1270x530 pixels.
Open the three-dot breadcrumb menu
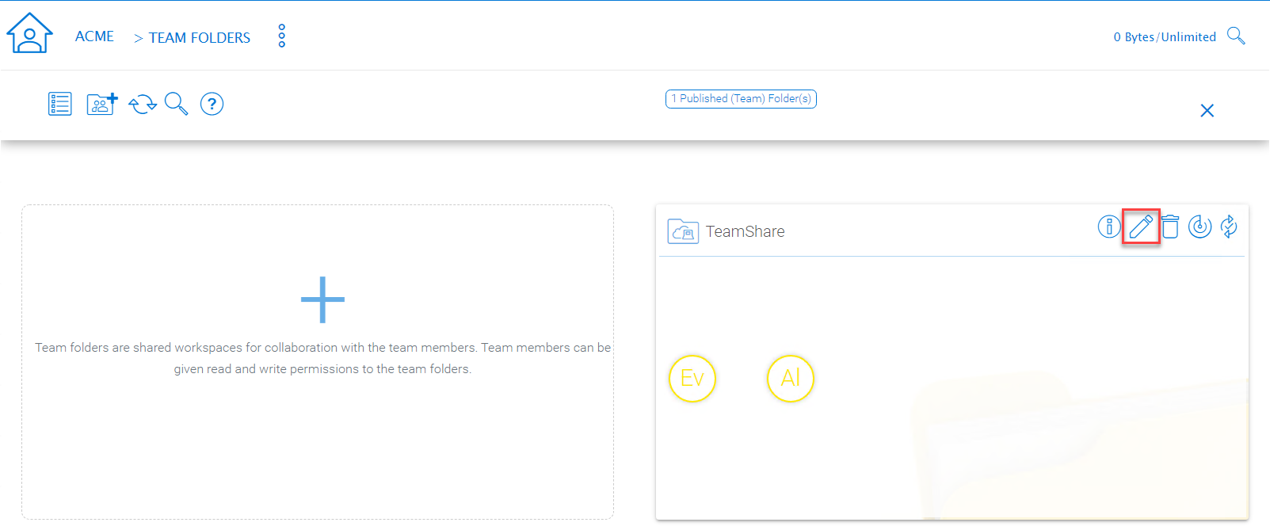282,36
